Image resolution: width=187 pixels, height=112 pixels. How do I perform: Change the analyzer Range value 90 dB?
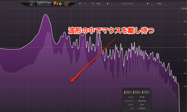(x=142, y=97)
